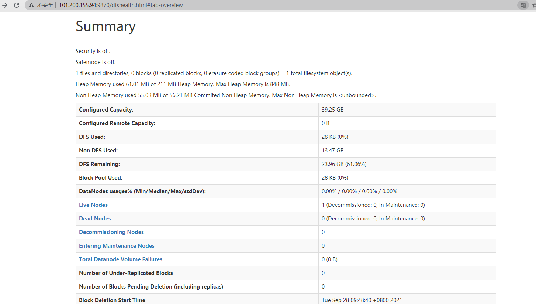Click the 13.47 GB value

pyautogui.click(x=332, y=151)
